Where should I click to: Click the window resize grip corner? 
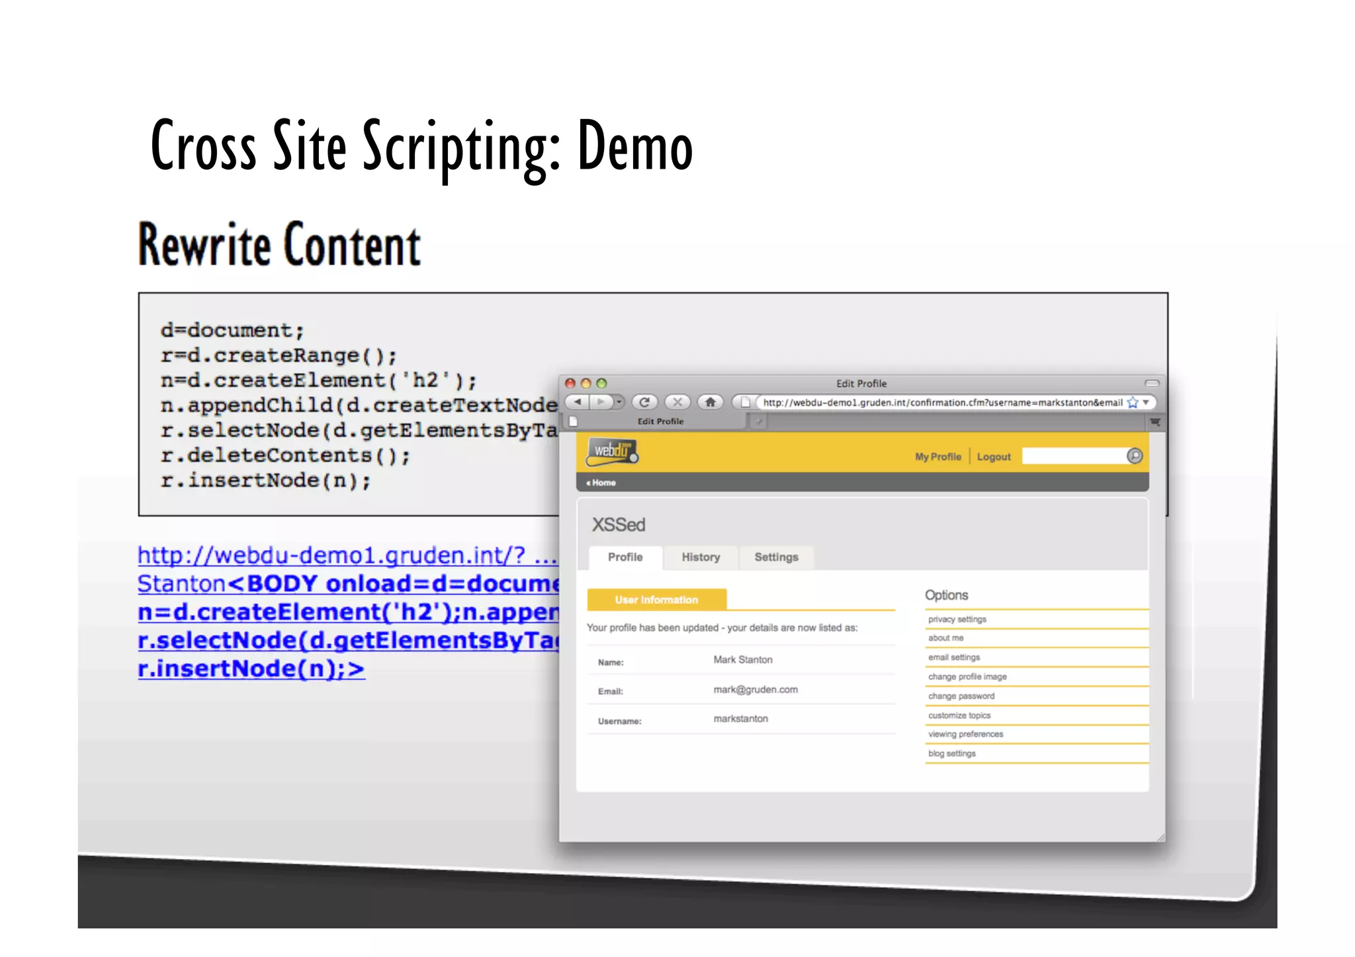1160,837
